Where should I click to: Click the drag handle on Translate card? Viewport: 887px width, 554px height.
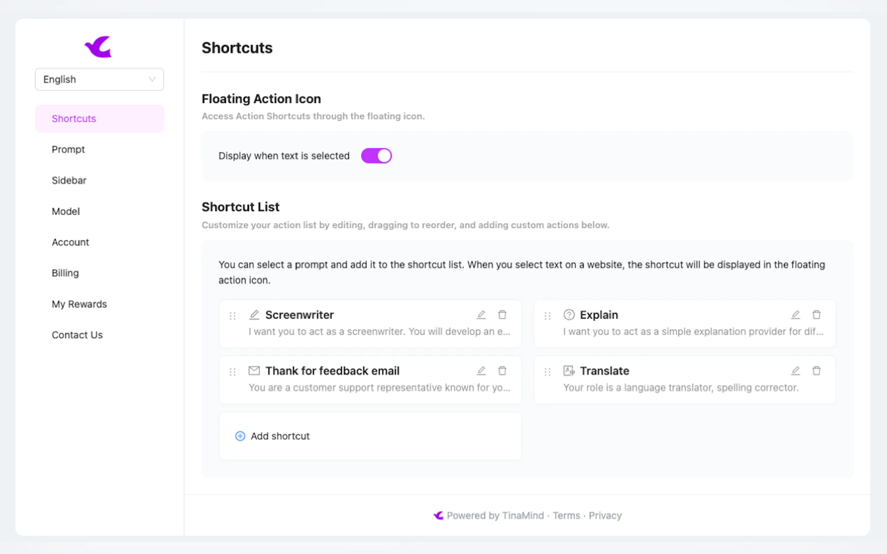[x=548, y=372]
